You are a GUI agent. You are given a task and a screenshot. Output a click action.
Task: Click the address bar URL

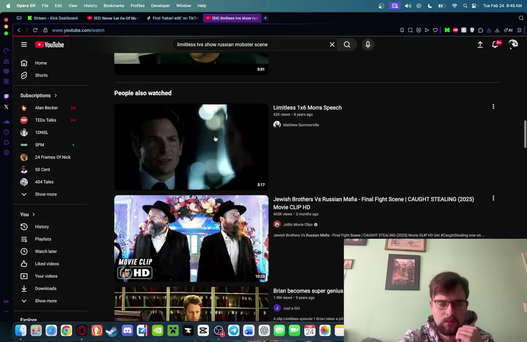point(78,30)
